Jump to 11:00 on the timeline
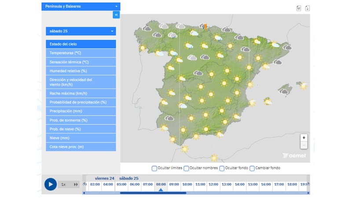 pos(200,184)
